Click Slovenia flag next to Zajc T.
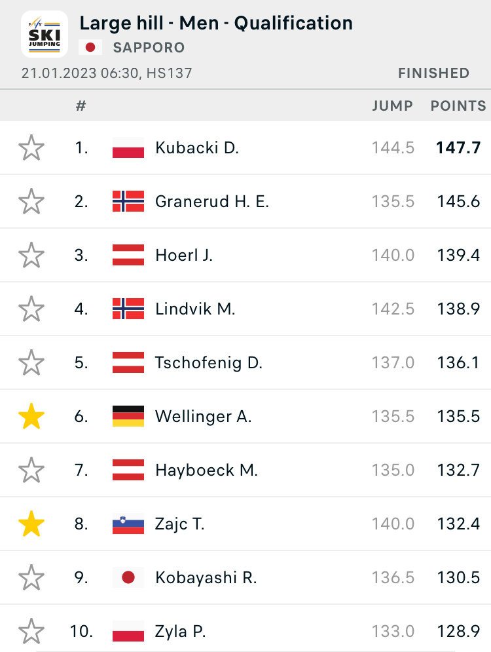 click(x=128, y=524)
